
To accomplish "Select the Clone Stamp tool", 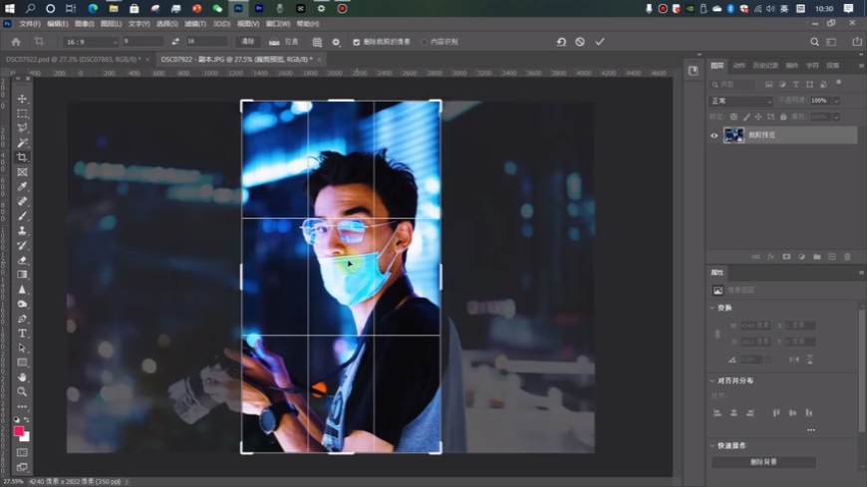I will point(22,231).
